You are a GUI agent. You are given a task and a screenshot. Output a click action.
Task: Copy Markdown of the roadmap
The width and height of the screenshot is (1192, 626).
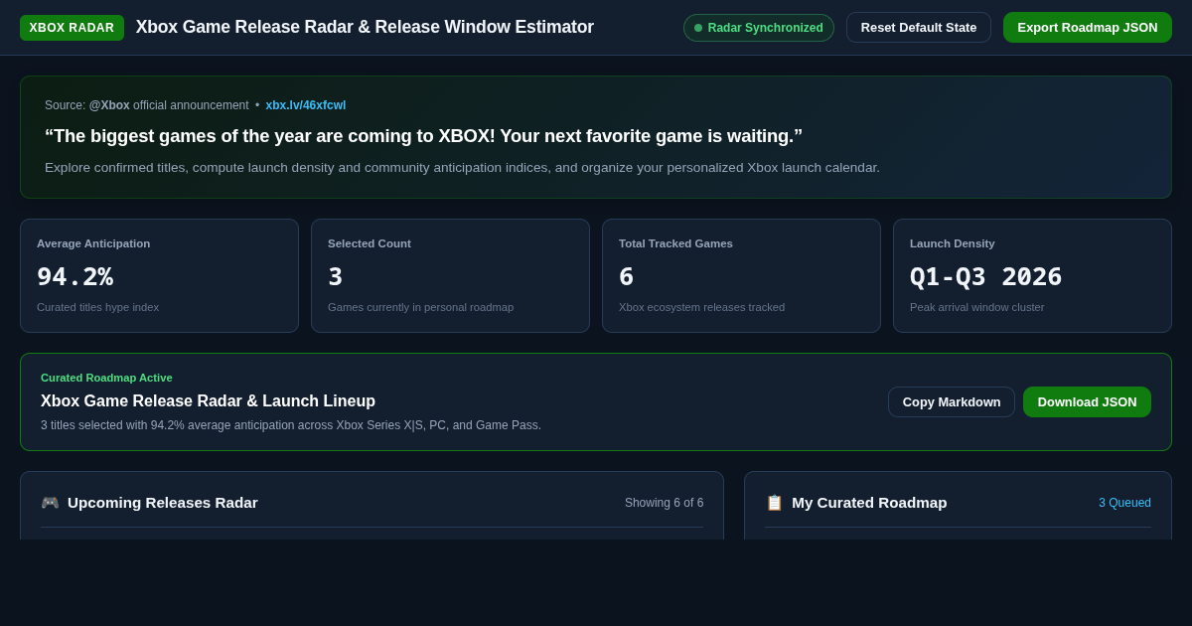952,401
